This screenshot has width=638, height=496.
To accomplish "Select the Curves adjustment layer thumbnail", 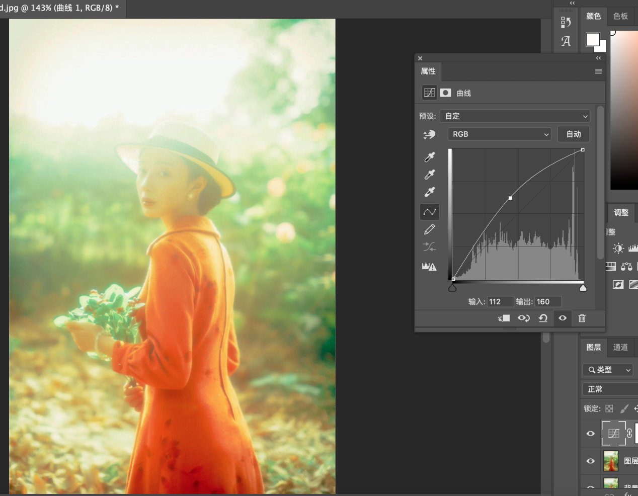I will (614, 434).
